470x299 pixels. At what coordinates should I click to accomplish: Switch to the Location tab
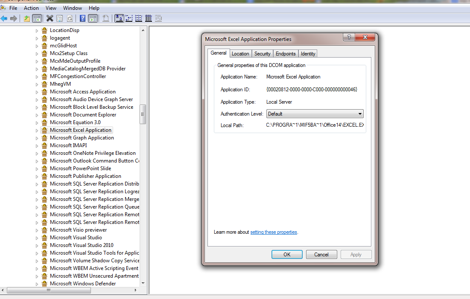point(240,54)
